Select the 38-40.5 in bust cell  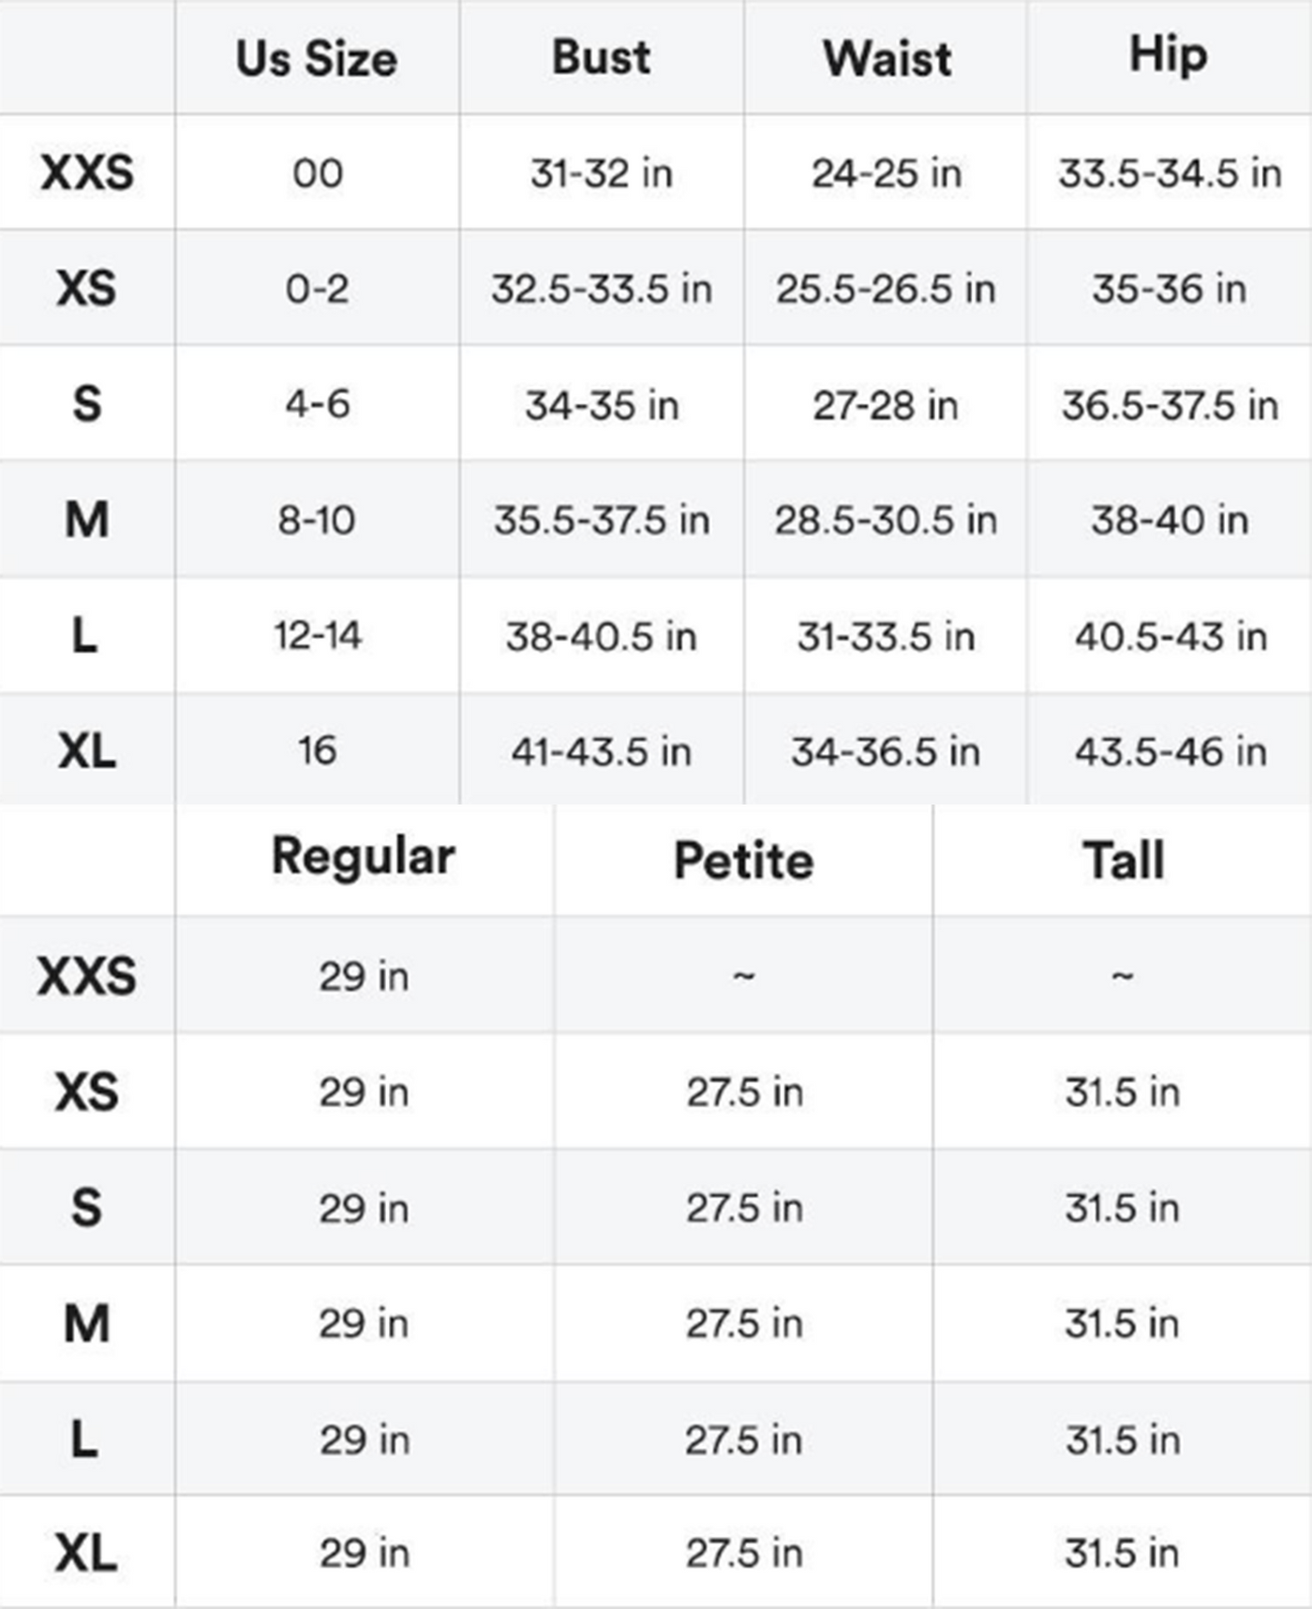[602, 637]
